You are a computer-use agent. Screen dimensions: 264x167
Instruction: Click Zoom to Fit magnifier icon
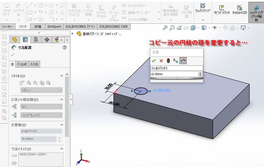coord(165,27)
